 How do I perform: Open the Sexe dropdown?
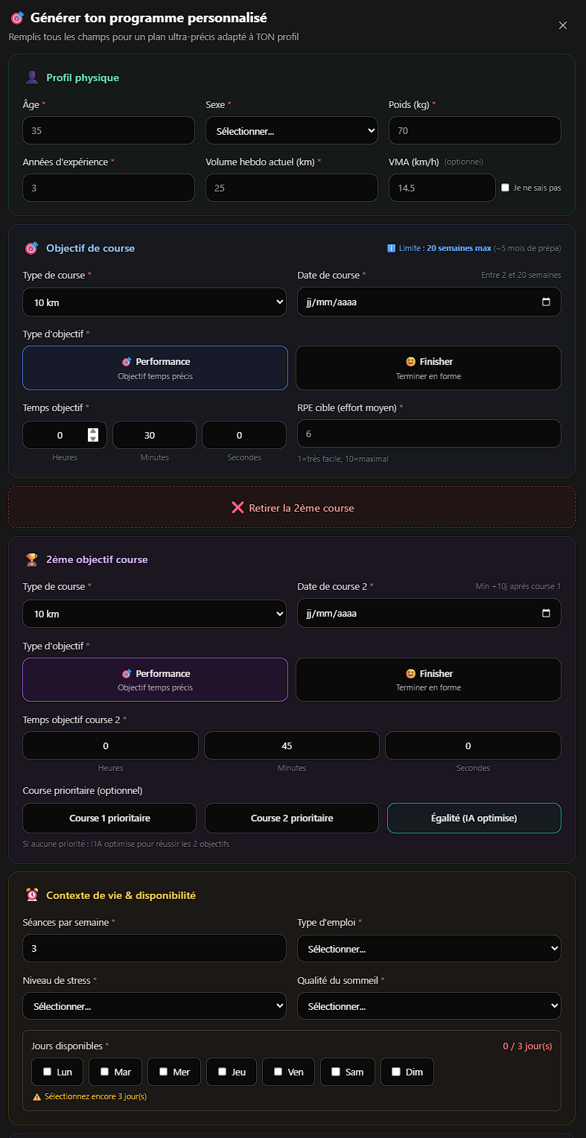291,130
